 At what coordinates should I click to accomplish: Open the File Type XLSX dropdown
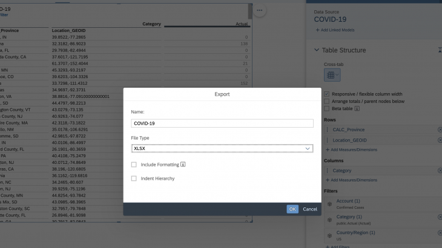pyautogui.click(x=222, y=148)
